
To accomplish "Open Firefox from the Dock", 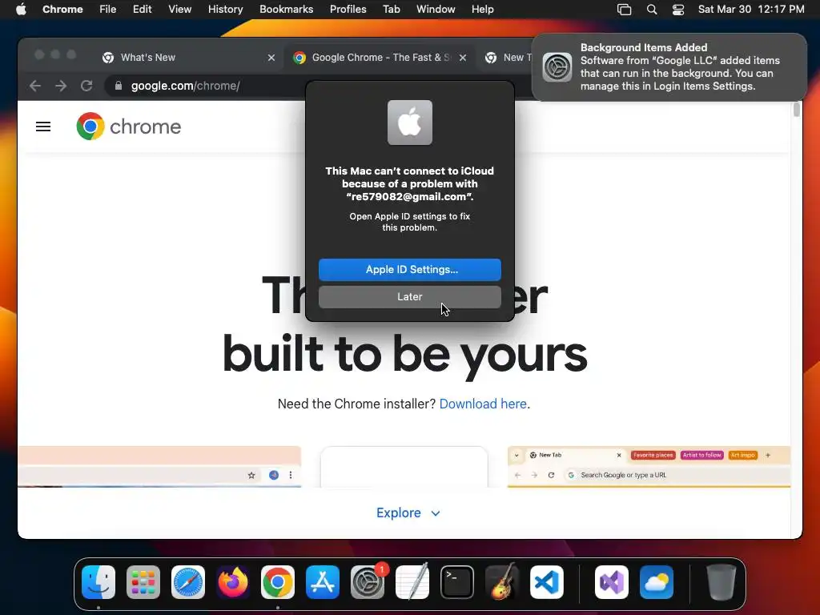I will [233, 582].
